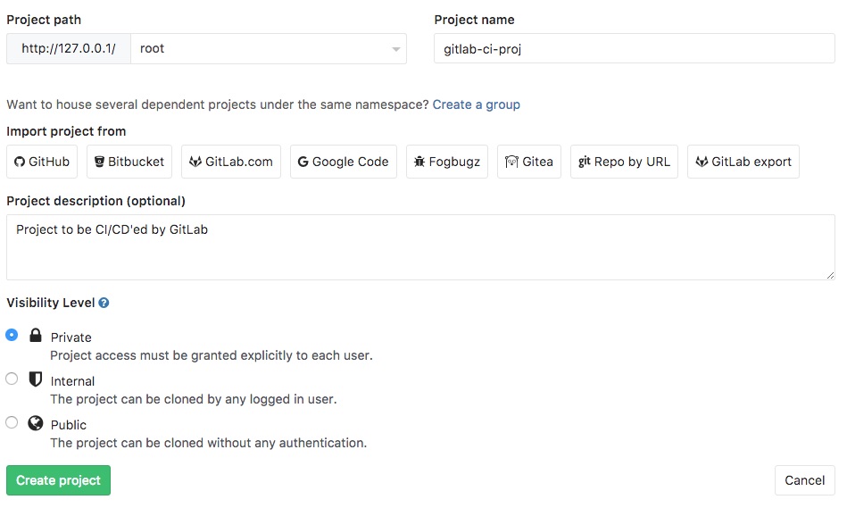847x508 pixels.
Task: Click the git logo in Repo by URL
Action: click(584, 161)
